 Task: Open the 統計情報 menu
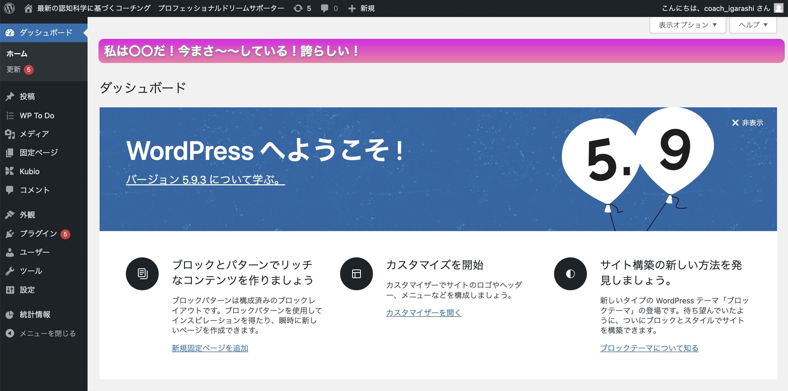click(44, 314)
